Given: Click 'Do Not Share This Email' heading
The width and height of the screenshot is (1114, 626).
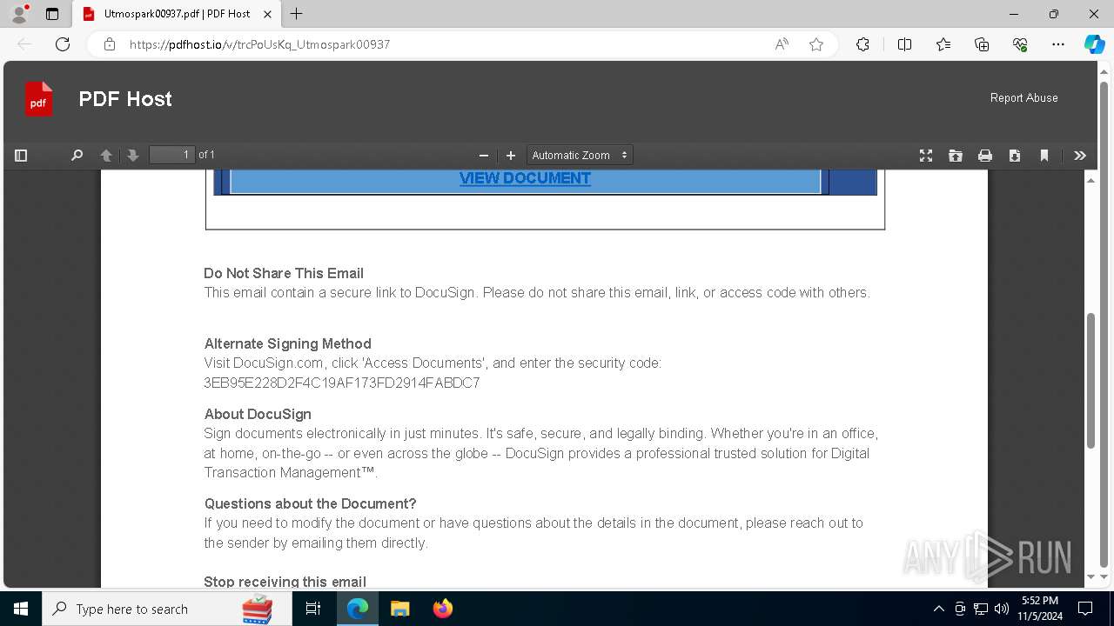Looking at the screenshot, I should 284,273.
